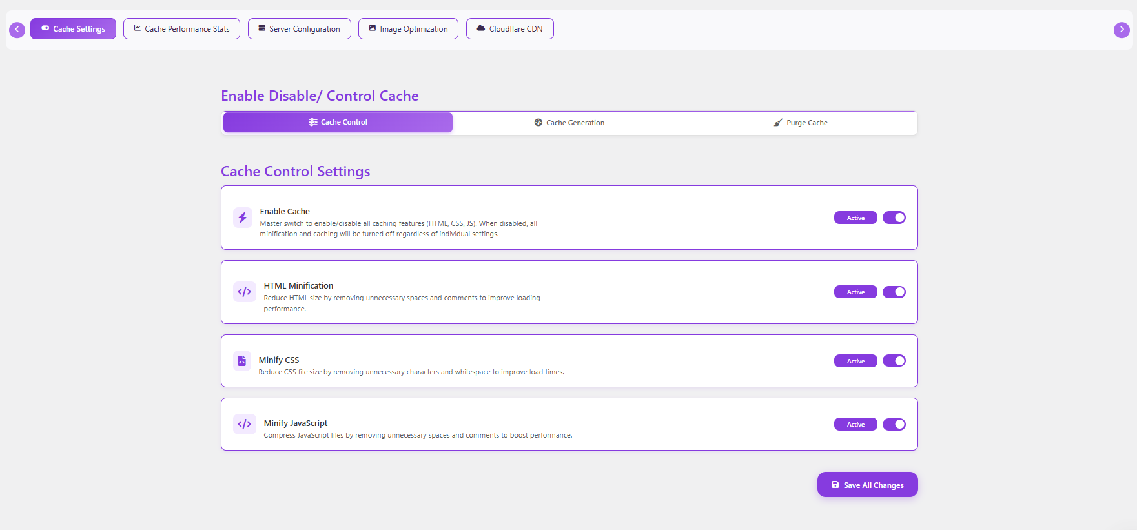Open the Cloudflare CDN tab
This screenshot has width=1137, height=530.
point(509,29)
